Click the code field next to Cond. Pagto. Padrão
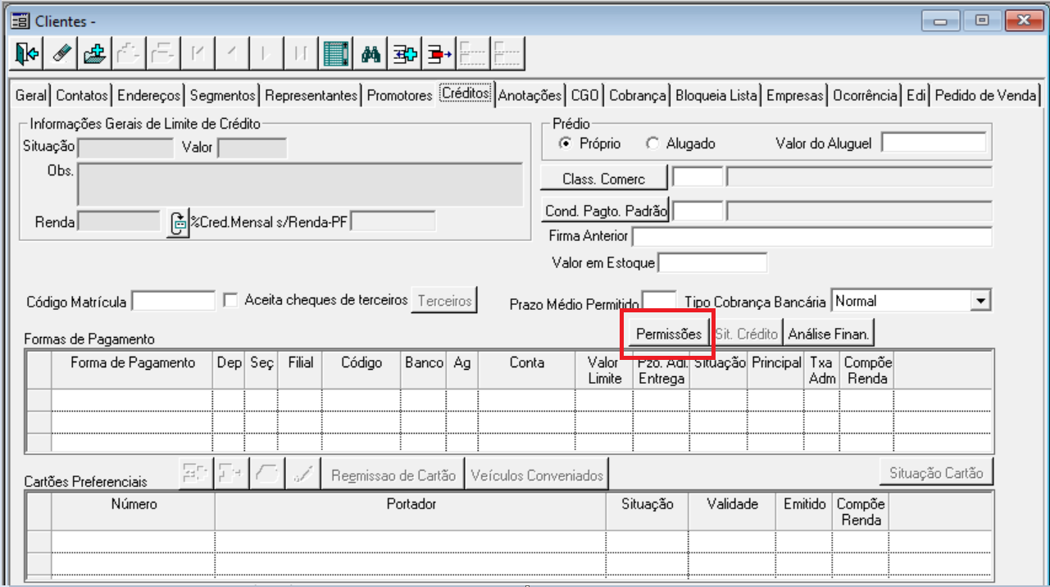 tap(698, 211)
